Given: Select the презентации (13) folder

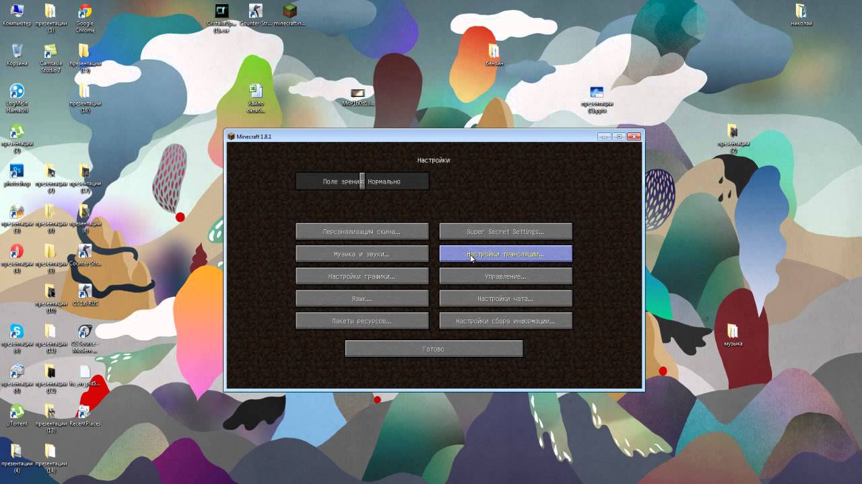Looking at the screenshot, I should pos(51,418).
